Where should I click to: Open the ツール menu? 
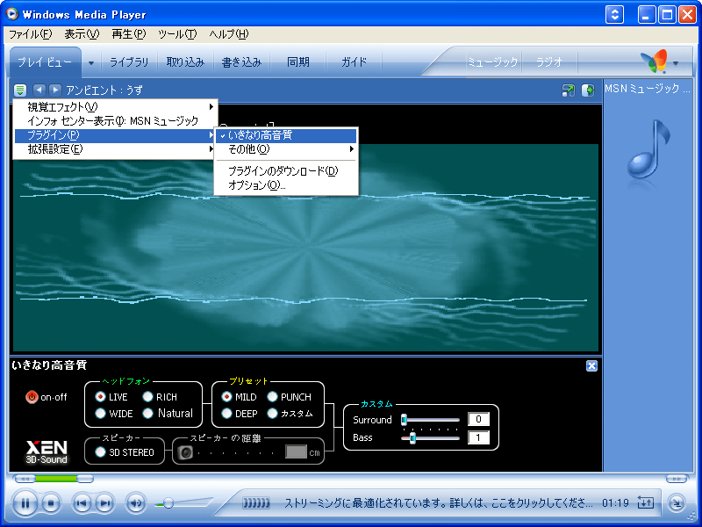click(177, 34)
